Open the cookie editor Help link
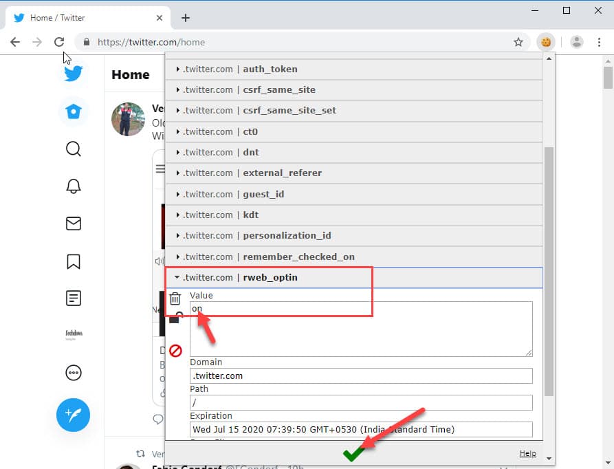614x469 pixels. click(x=527, y=453)
